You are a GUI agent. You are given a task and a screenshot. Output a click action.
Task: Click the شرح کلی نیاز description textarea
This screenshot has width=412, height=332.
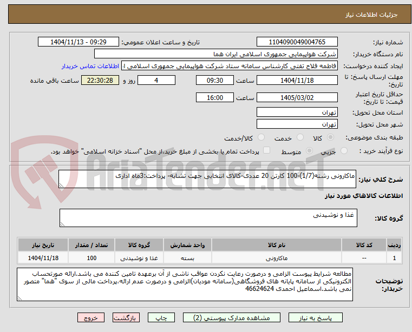pyautogui.click(x=207, y=179)
